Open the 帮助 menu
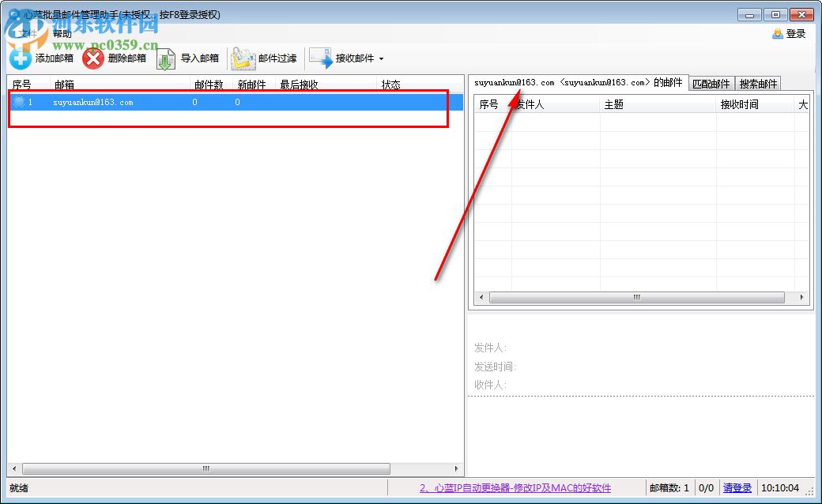Image resolution: width=822 pixels, height=504 pixels. [62, 33]
